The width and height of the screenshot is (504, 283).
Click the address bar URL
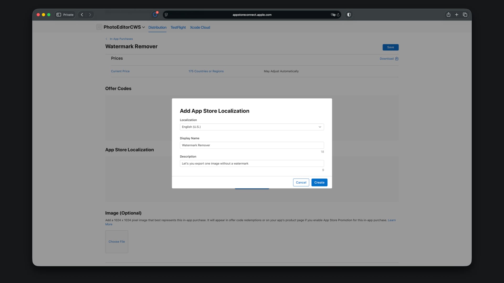point(252,15)
